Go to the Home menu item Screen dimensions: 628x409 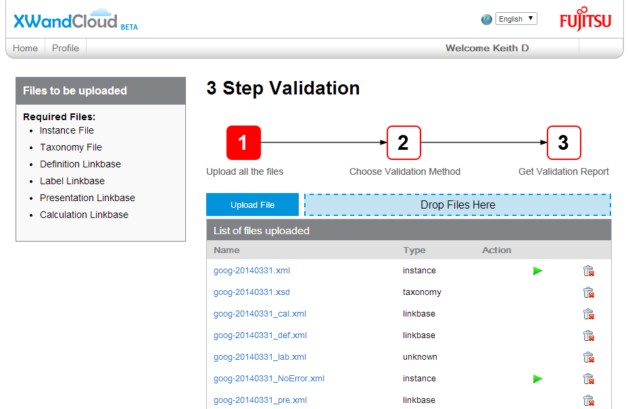[x=26, y=48]
